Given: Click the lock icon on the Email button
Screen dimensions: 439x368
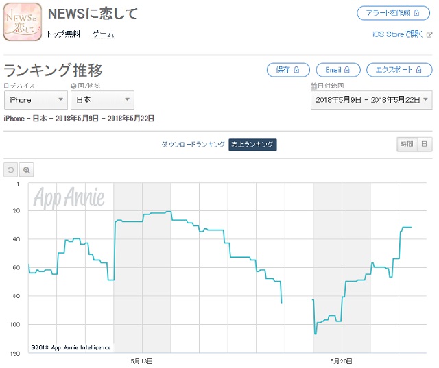Looking at the screenshot, I should pos(346,70).
